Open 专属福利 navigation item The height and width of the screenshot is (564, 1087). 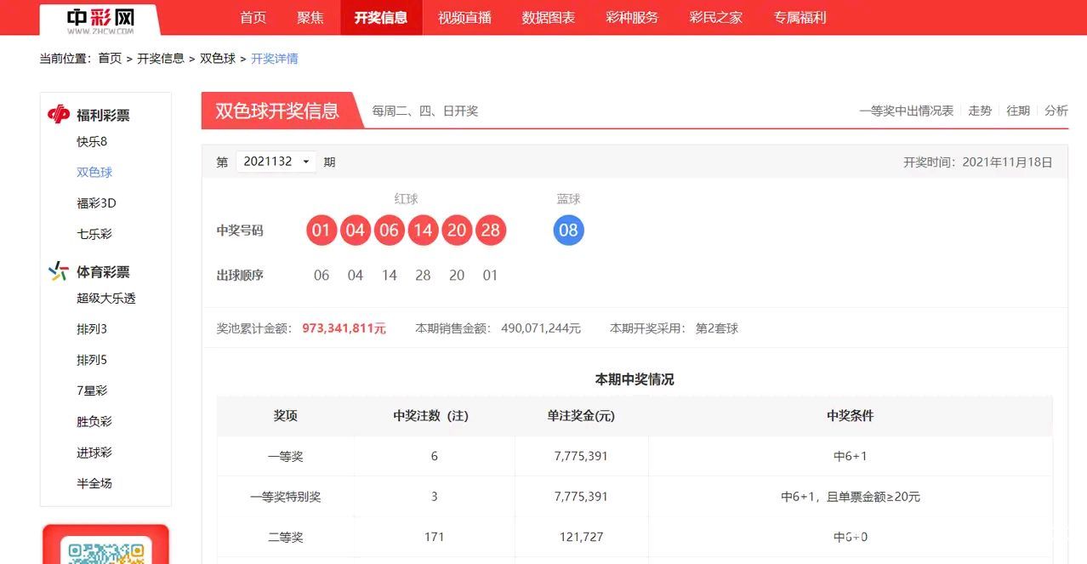[x=800, y=17]
